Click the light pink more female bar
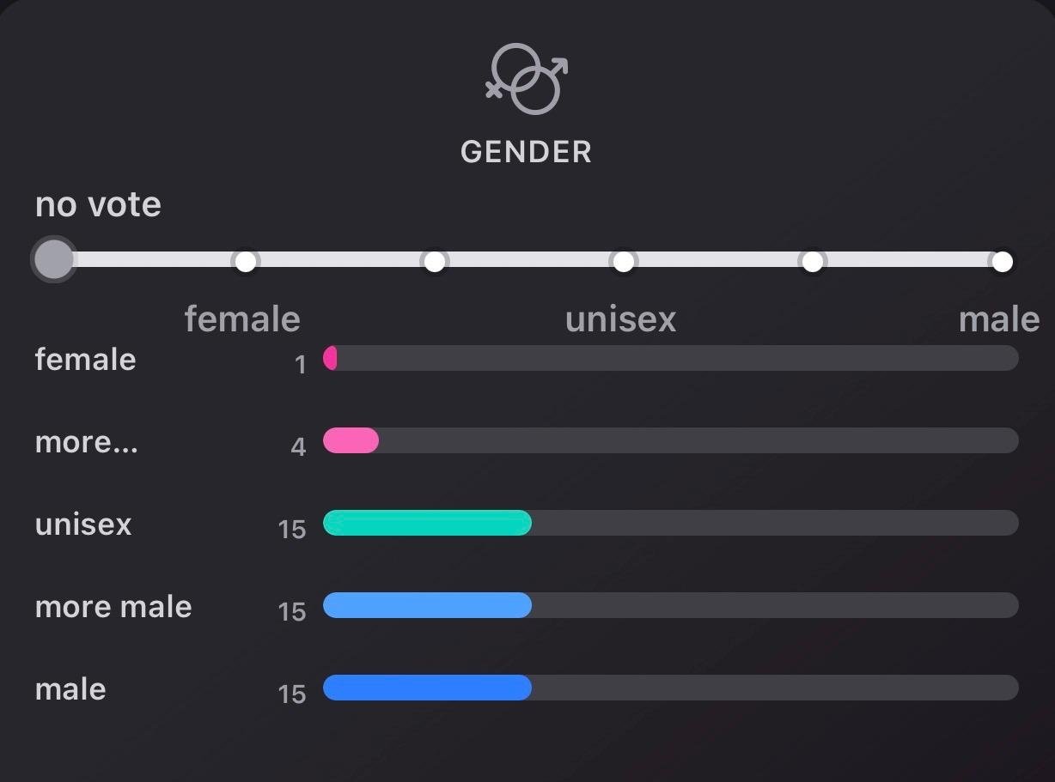 point(351,441)
